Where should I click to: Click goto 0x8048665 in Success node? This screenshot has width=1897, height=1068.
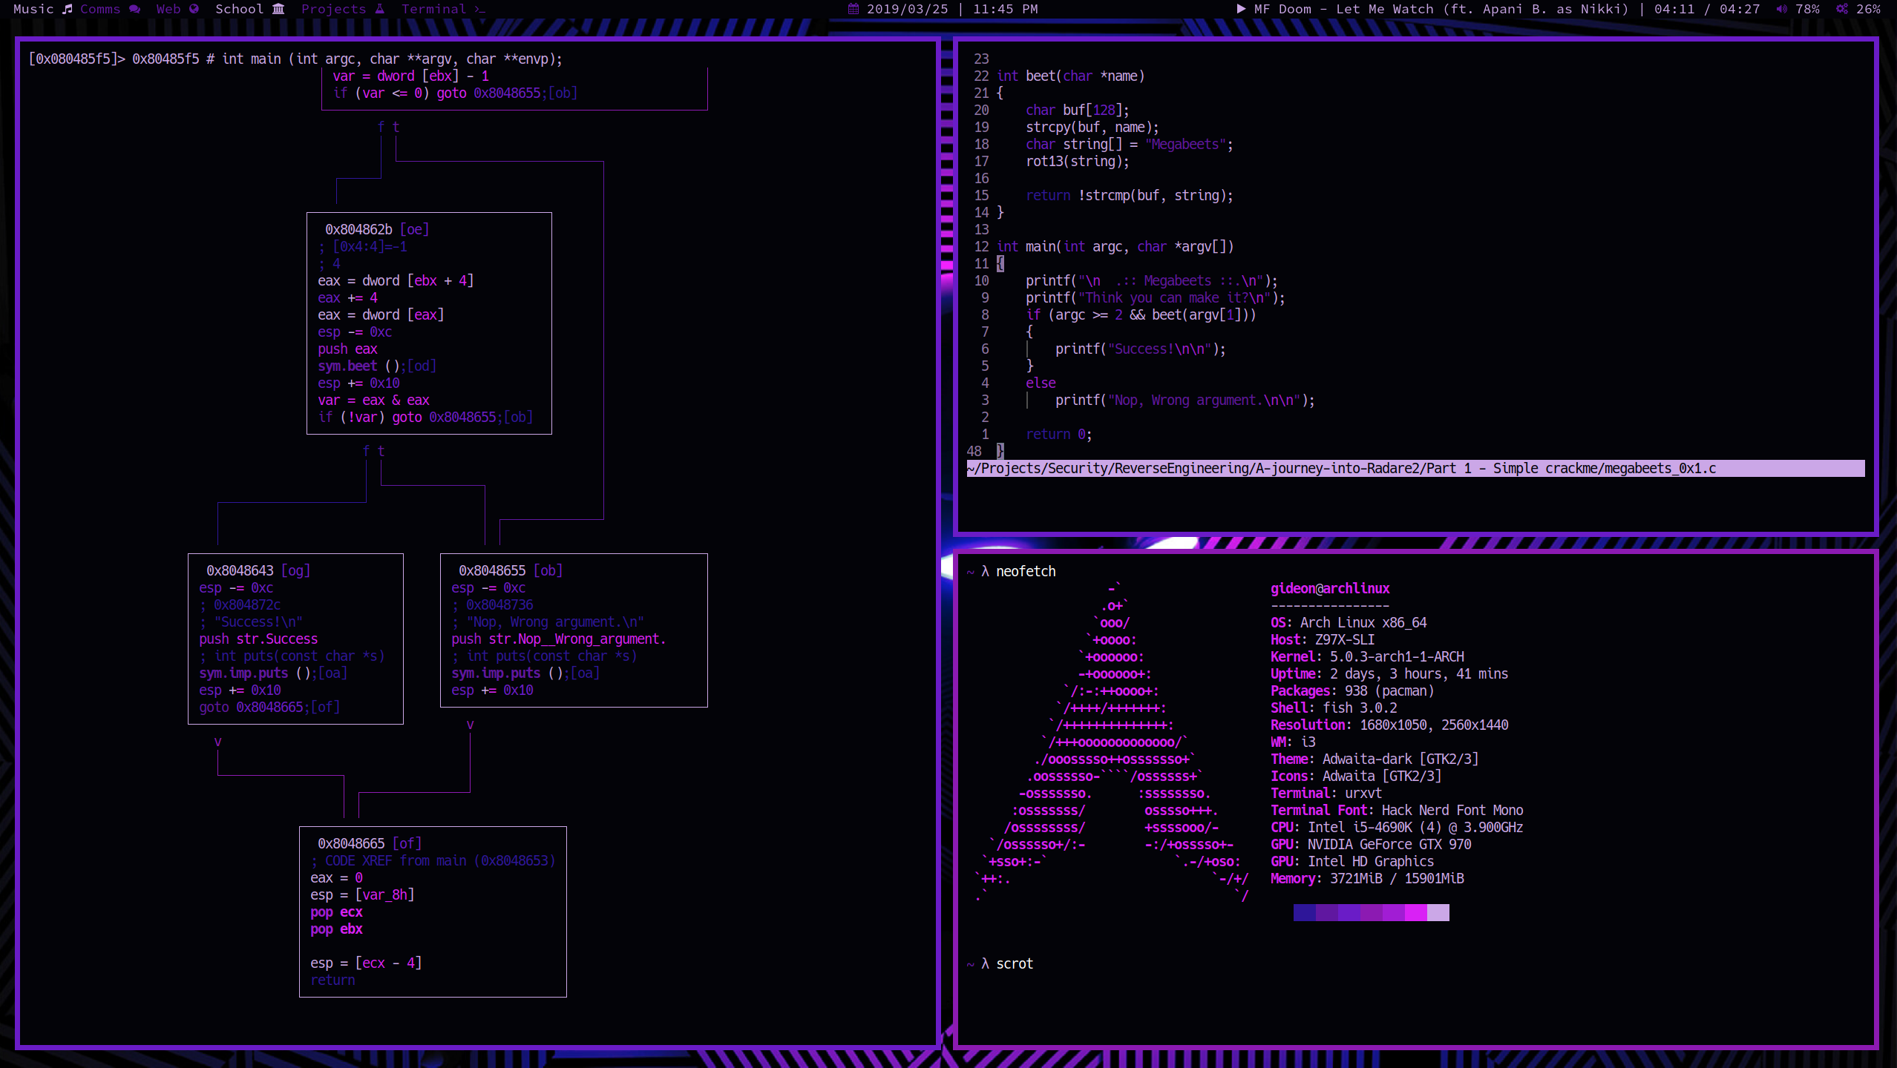click(x=251, y=707)
